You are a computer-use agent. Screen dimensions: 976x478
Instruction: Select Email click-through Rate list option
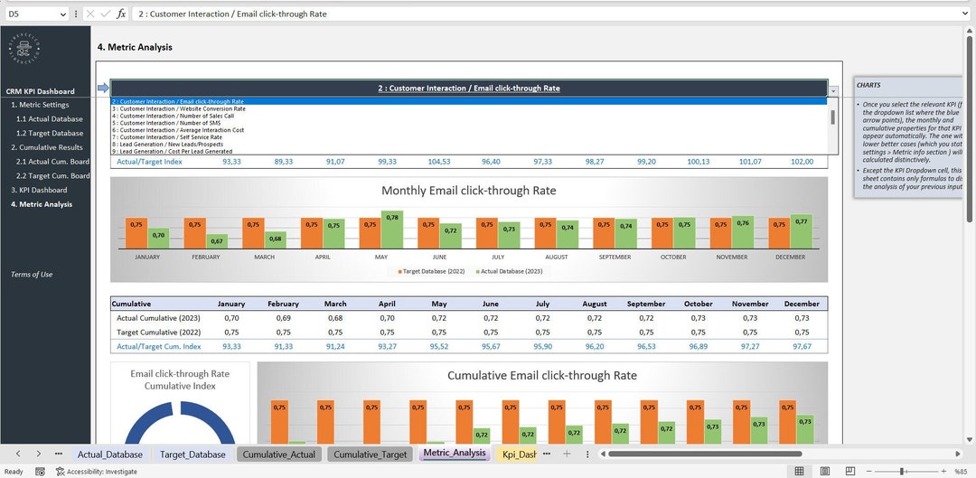click(x=469, y=101)
